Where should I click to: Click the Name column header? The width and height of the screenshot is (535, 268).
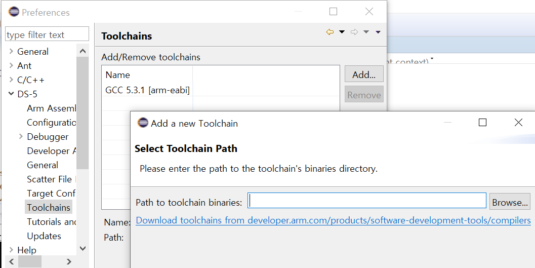(147, 74)
